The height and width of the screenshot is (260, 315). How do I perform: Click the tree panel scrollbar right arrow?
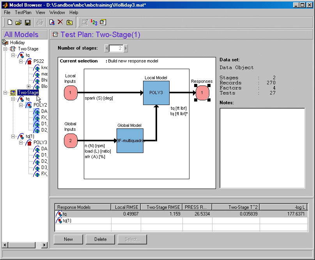pos(44,245)
